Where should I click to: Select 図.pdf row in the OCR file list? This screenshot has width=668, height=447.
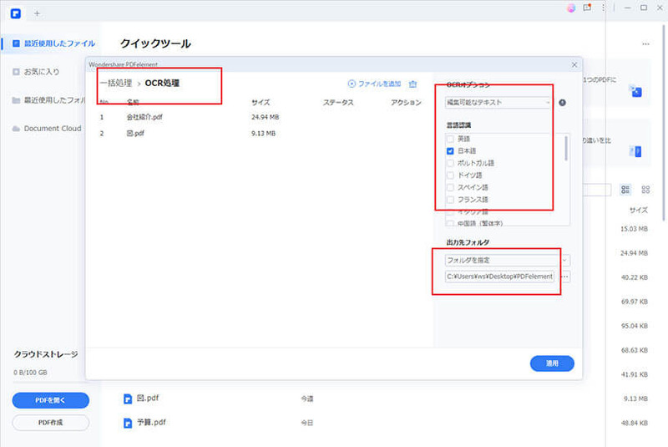[x=260, y=134]
